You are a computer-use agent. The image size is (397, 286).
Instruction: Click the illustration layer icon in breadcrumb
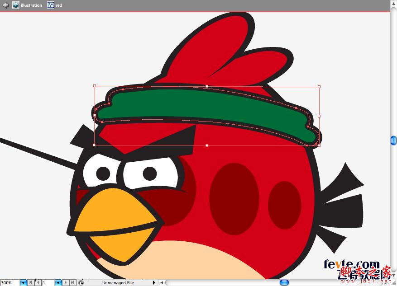[x=16, y=5]
